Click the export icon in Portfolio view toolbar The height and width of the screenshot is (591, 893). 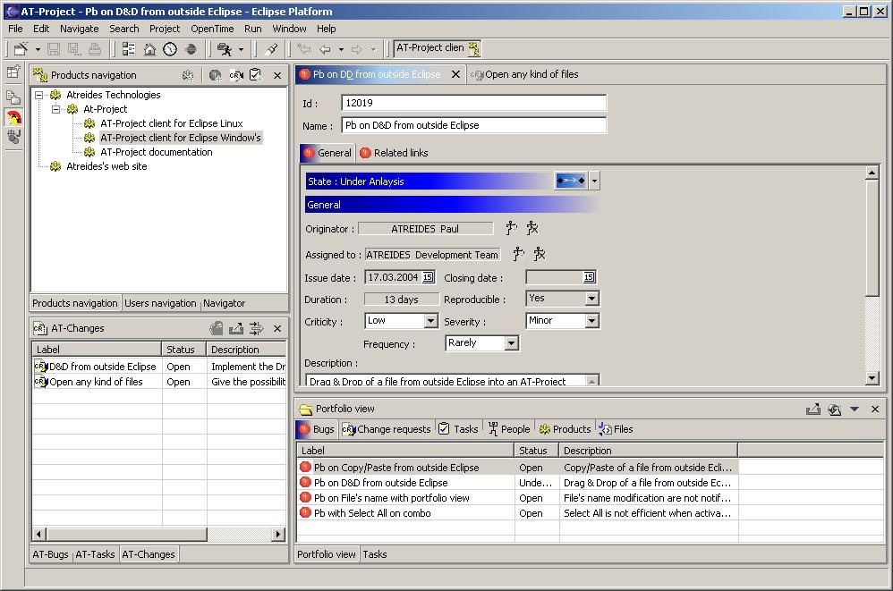pyautogui.click(x=813, y=409)
